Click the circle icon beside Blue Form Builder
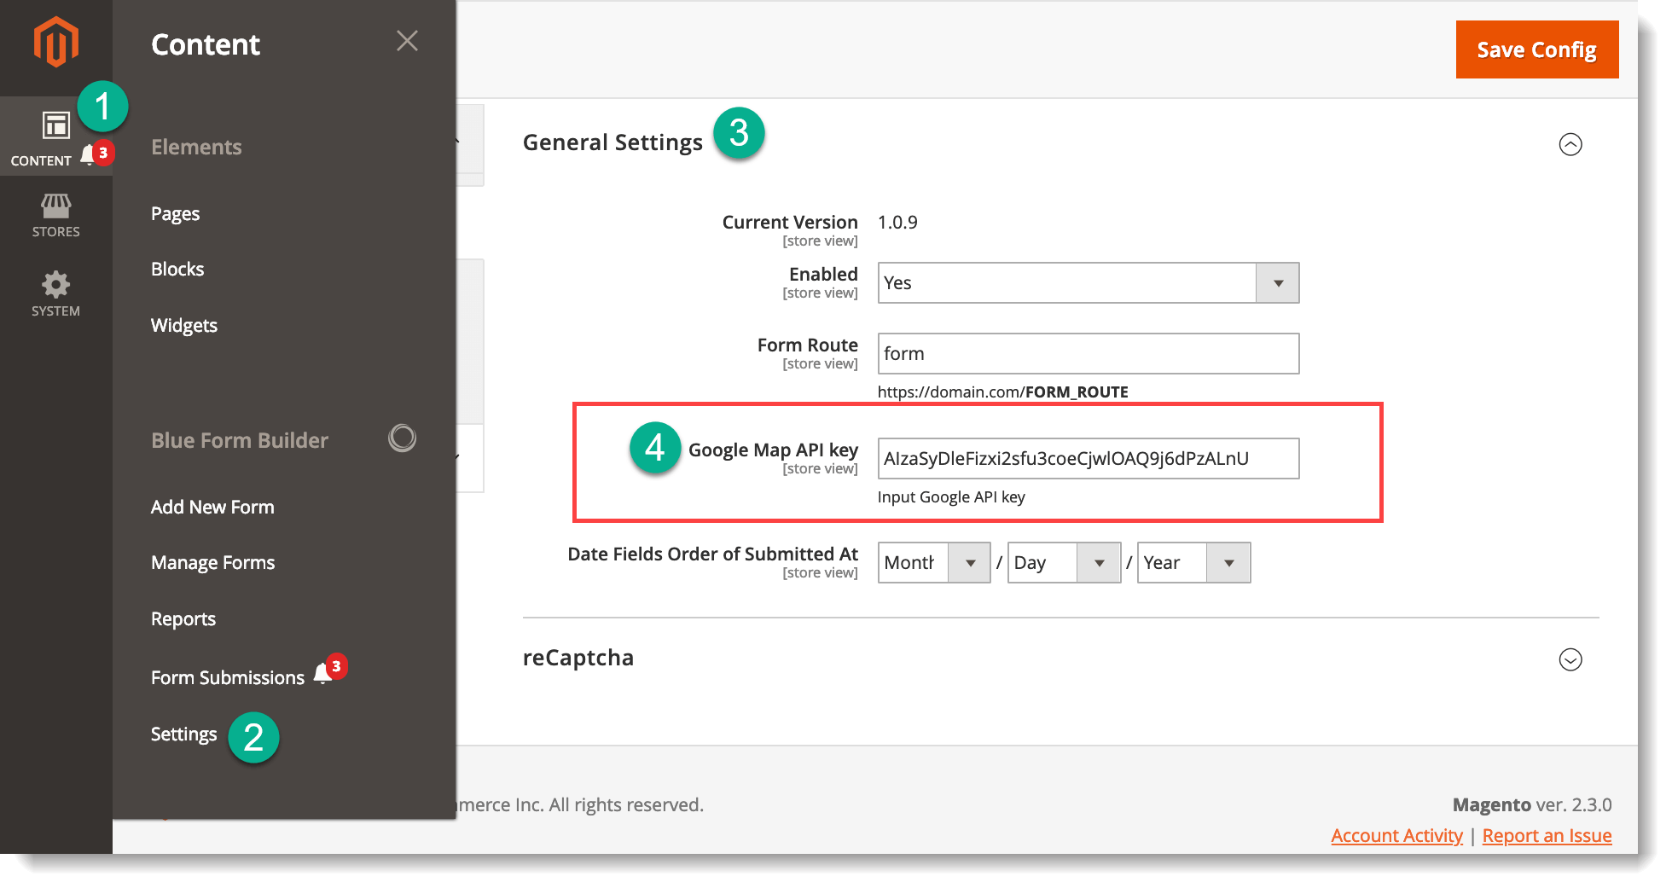Image resolution: width=1672 pixels, height=888 pixels. point(402,438)
